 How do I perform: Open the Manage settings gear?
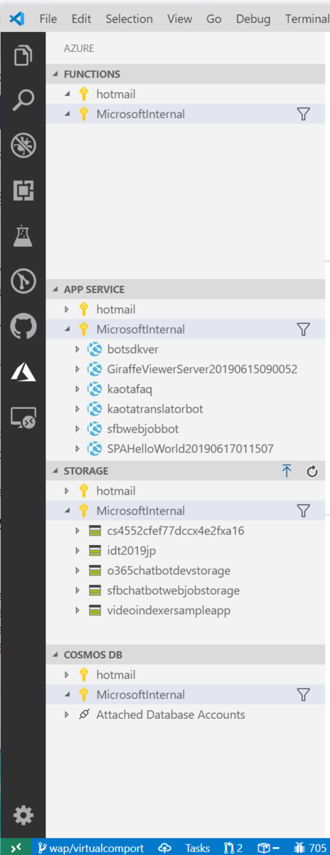(23, 815)
